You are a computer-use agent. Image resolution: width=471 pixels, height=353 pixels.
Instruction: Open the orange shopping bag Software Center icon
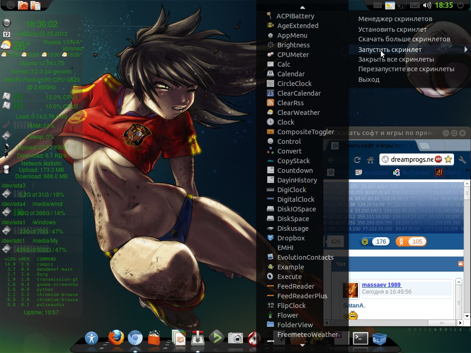tap(154, 338)
